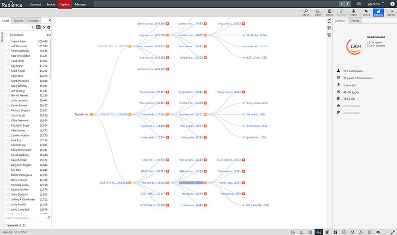Open the help question mark icon
This screenshot has width=397, height=235.
pyautogui.click(x=392, y=4)
